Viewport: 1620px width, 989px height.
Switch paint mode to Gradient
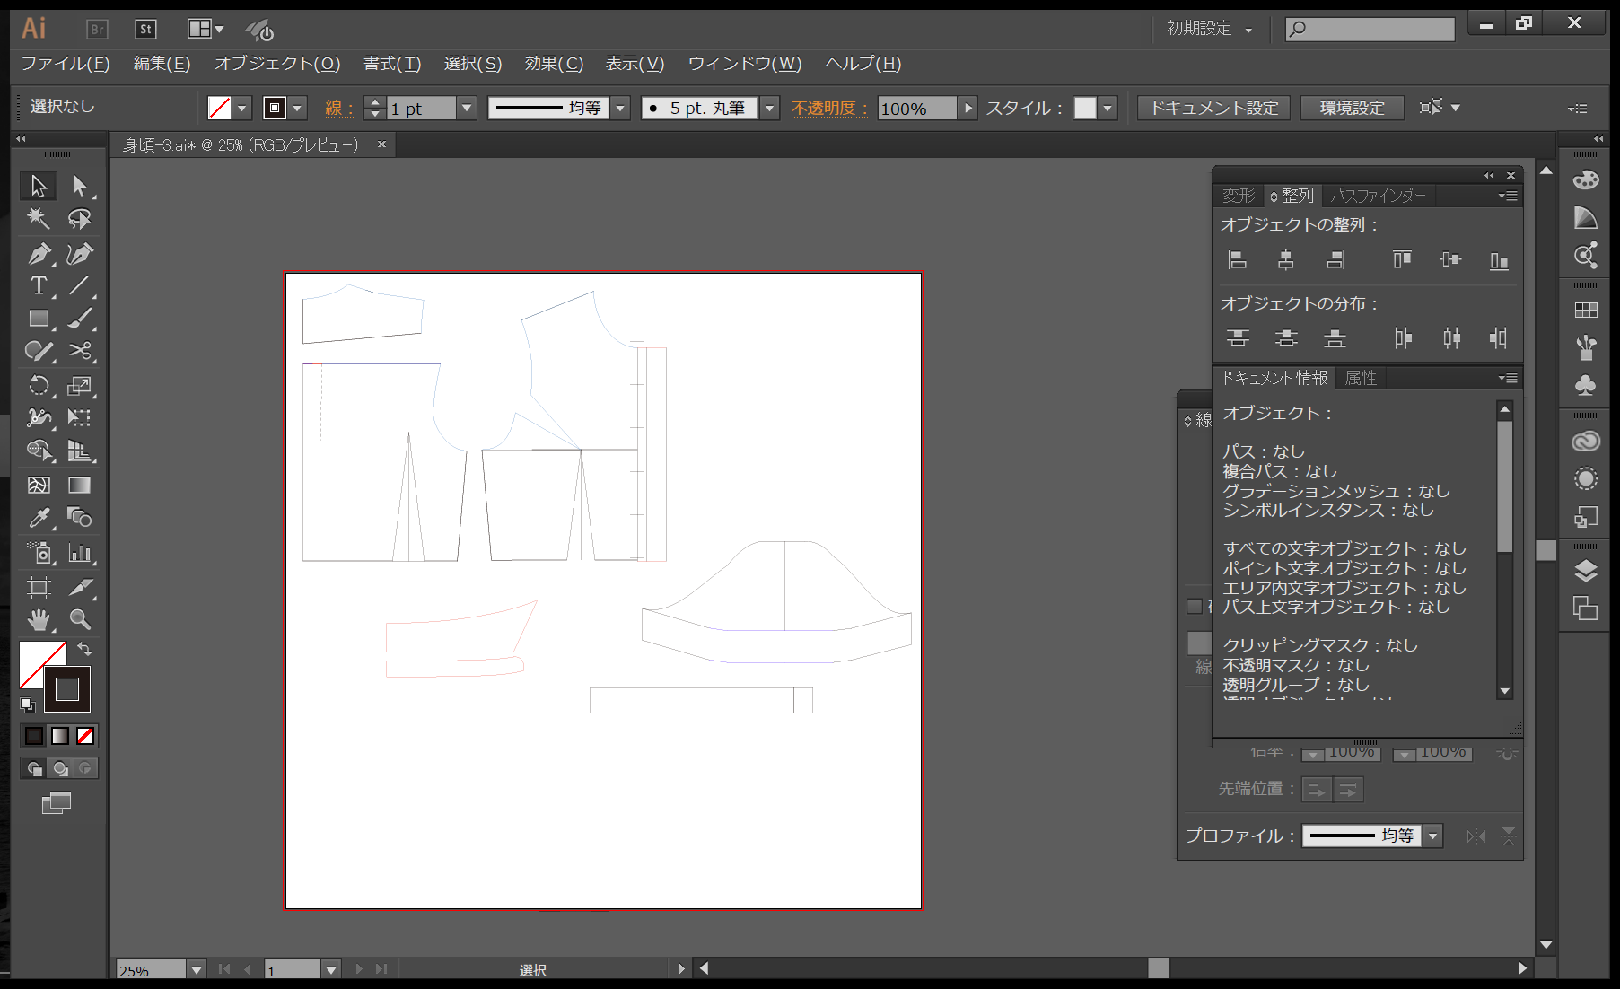59,736
